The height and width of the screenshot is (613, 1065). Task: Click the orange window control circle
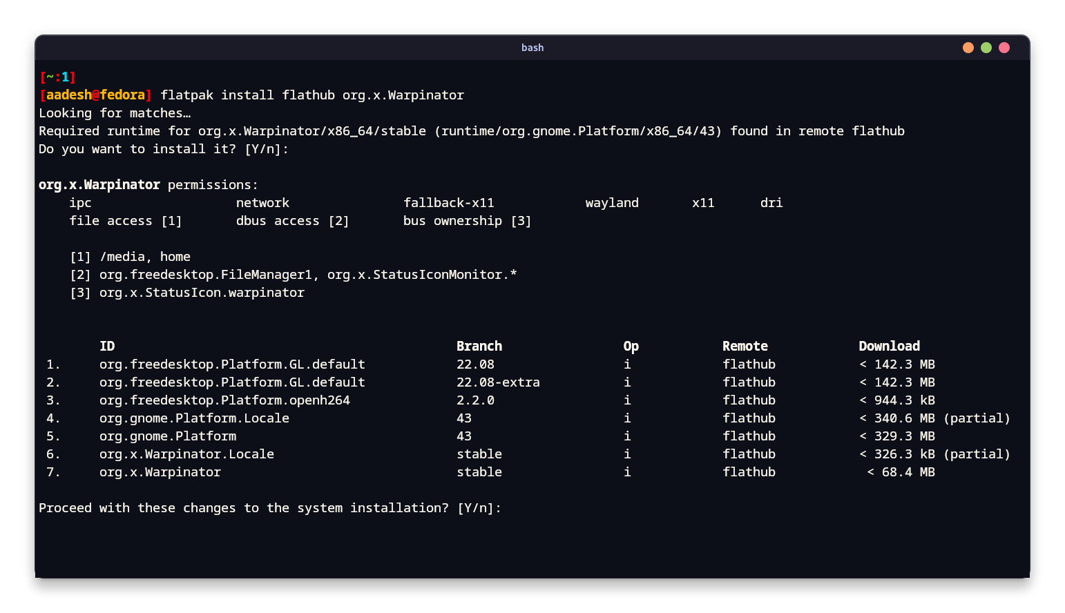pos(968,48)
